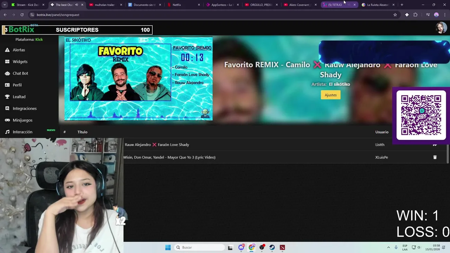Screen dimensions: 450x253
Task: Close the Netflix tab
Action: (199, 5)
